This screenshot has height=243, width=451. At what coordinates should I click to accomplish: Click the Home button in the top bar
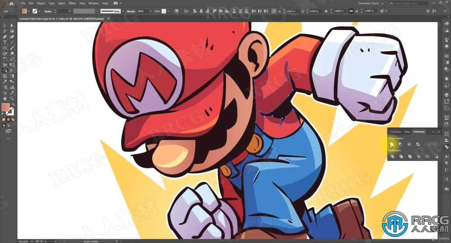click(x=11, y=3)
